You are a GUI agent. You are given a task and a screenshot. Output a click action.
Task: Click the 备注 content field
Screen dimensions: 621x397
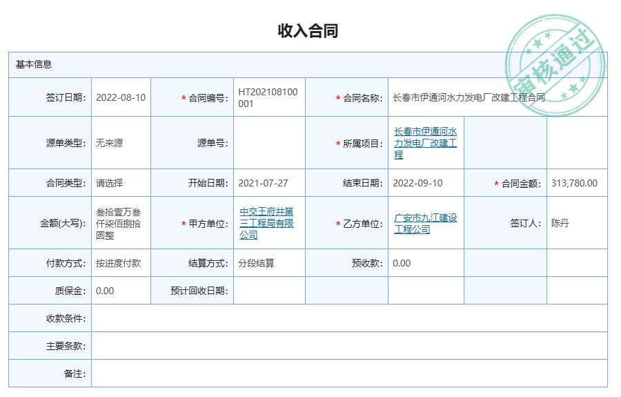tap(349, 374)
